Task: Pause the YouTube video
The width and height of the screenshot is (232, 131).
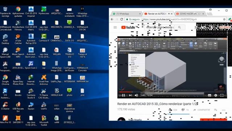Action: 123,95
